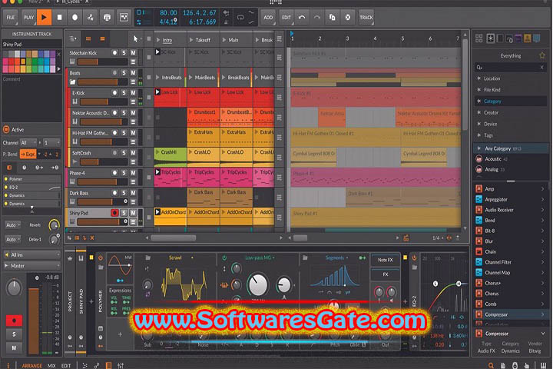Solo the Sidechain Kick track
This screenshot has width=553, height=369.
124,52
